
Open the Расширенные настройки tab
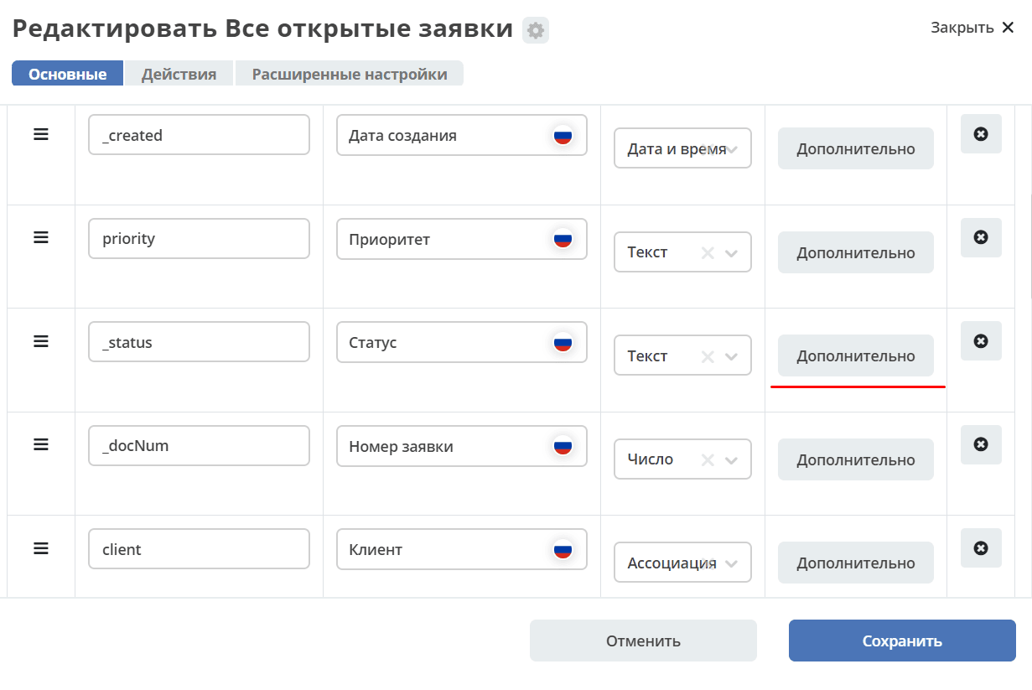point(350,74)
